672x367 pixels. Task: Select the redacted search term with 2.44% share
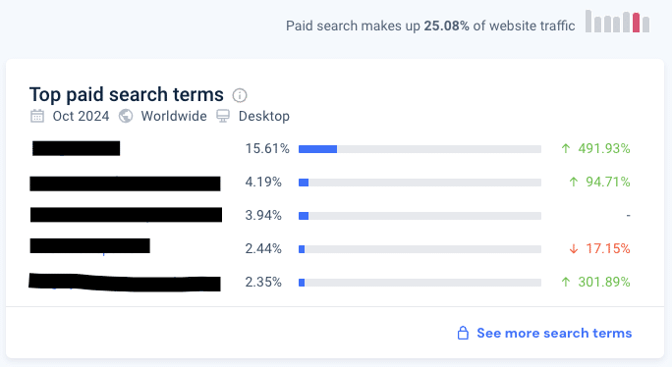[x=90, y=245]
